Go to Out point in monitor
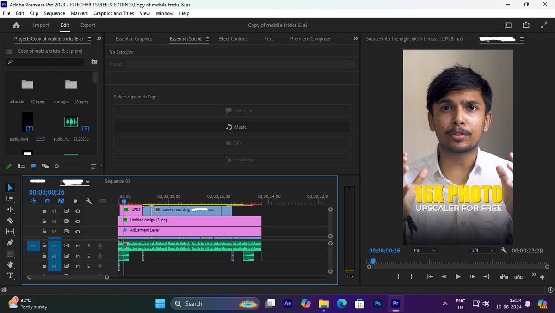 (x=486, y=276)
